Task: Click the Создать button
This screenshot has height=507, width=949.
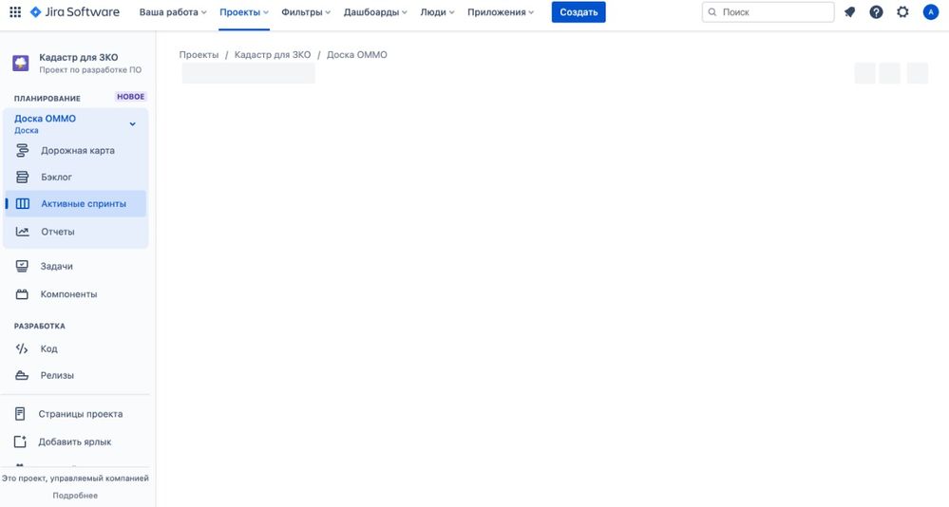Action: tap(579, 12)
